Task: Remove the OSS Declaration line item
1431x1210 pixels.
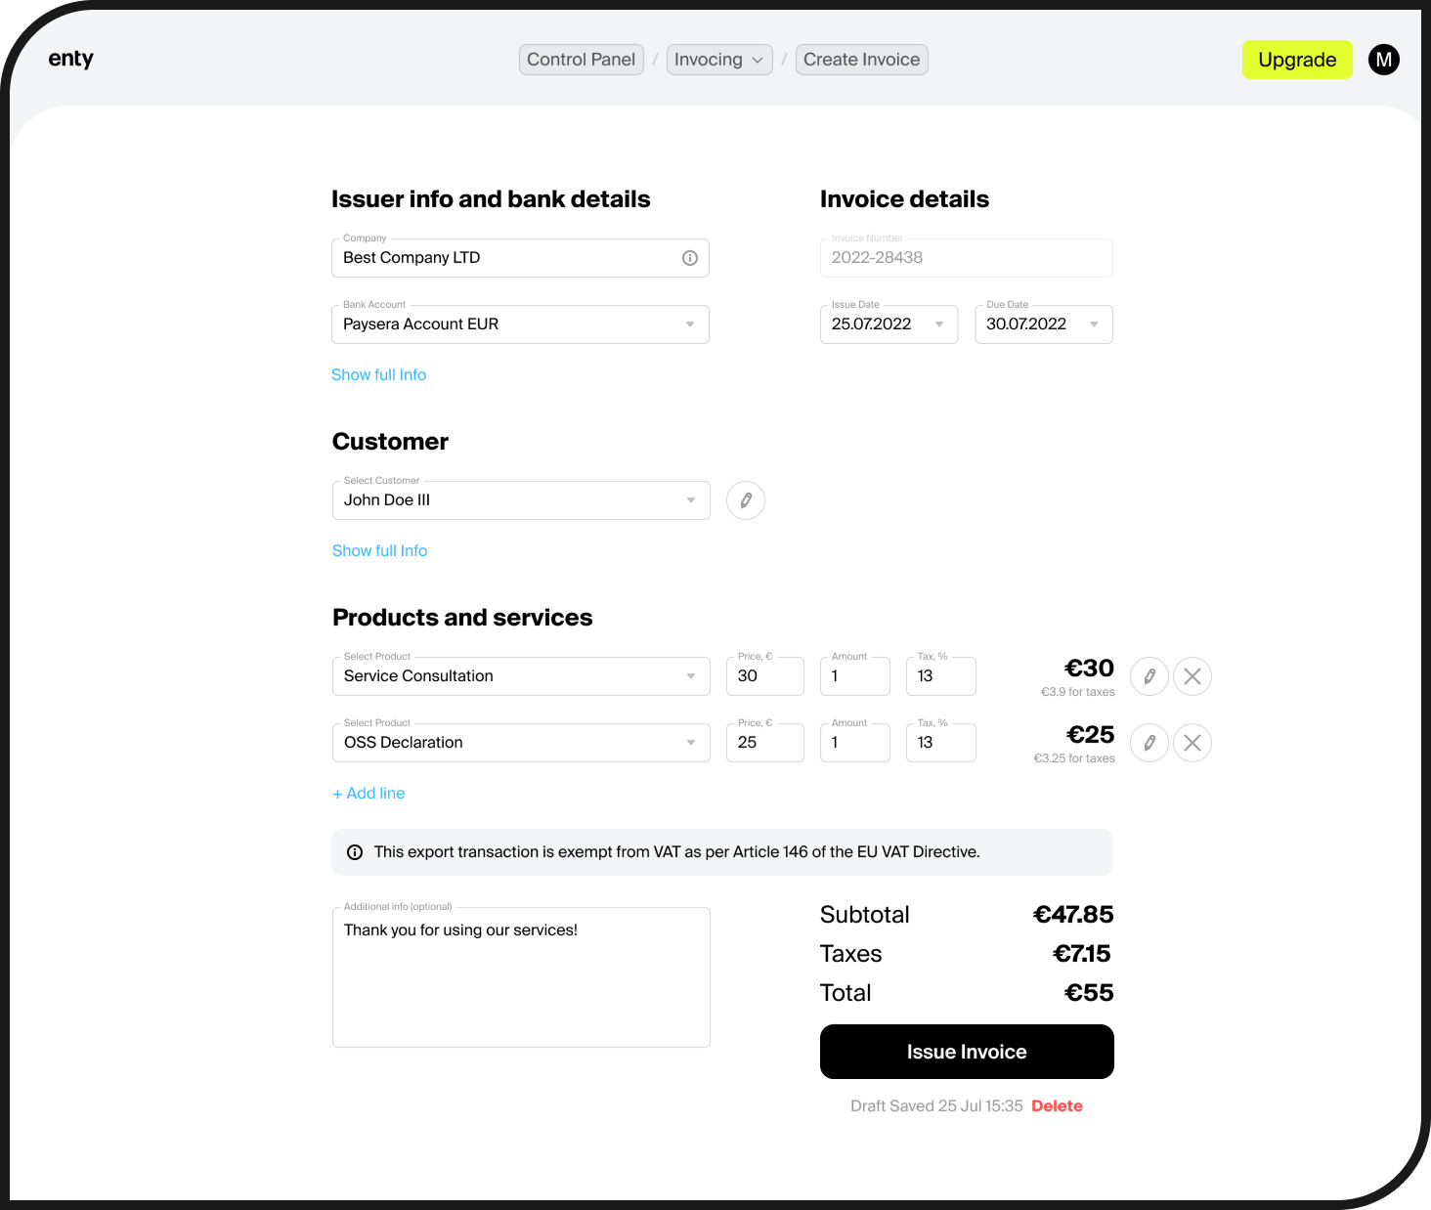Action: (1192, 743)
